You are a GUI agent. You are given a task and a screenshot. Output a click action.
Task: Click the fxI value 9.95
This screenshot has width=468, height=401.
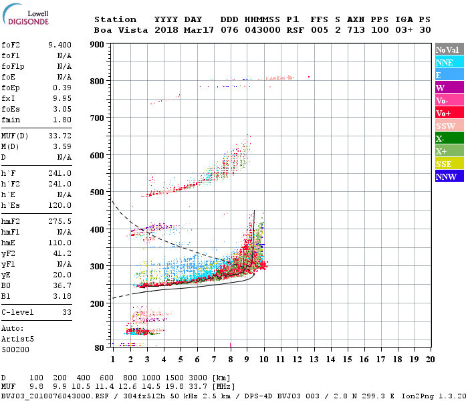(x=62, y=98)
